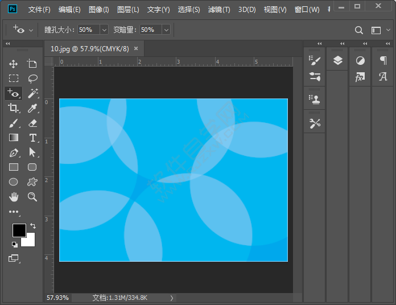
Task: Expand the darken amount (变暗量) dropdown
Action: click(166, 30)
